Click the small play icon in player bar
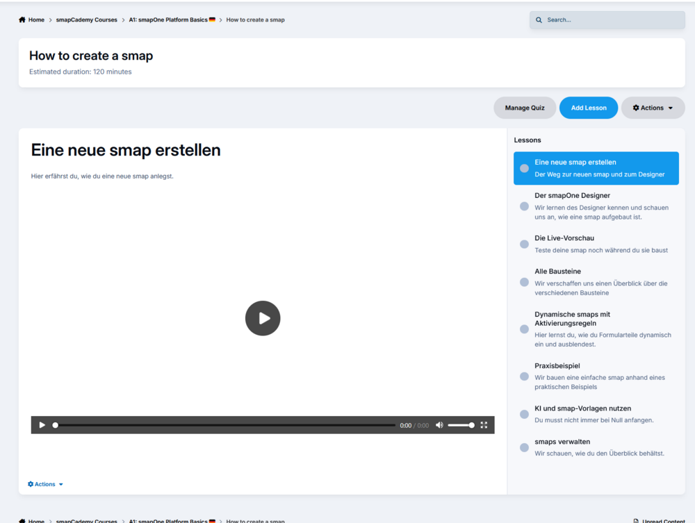 point(42,425)
